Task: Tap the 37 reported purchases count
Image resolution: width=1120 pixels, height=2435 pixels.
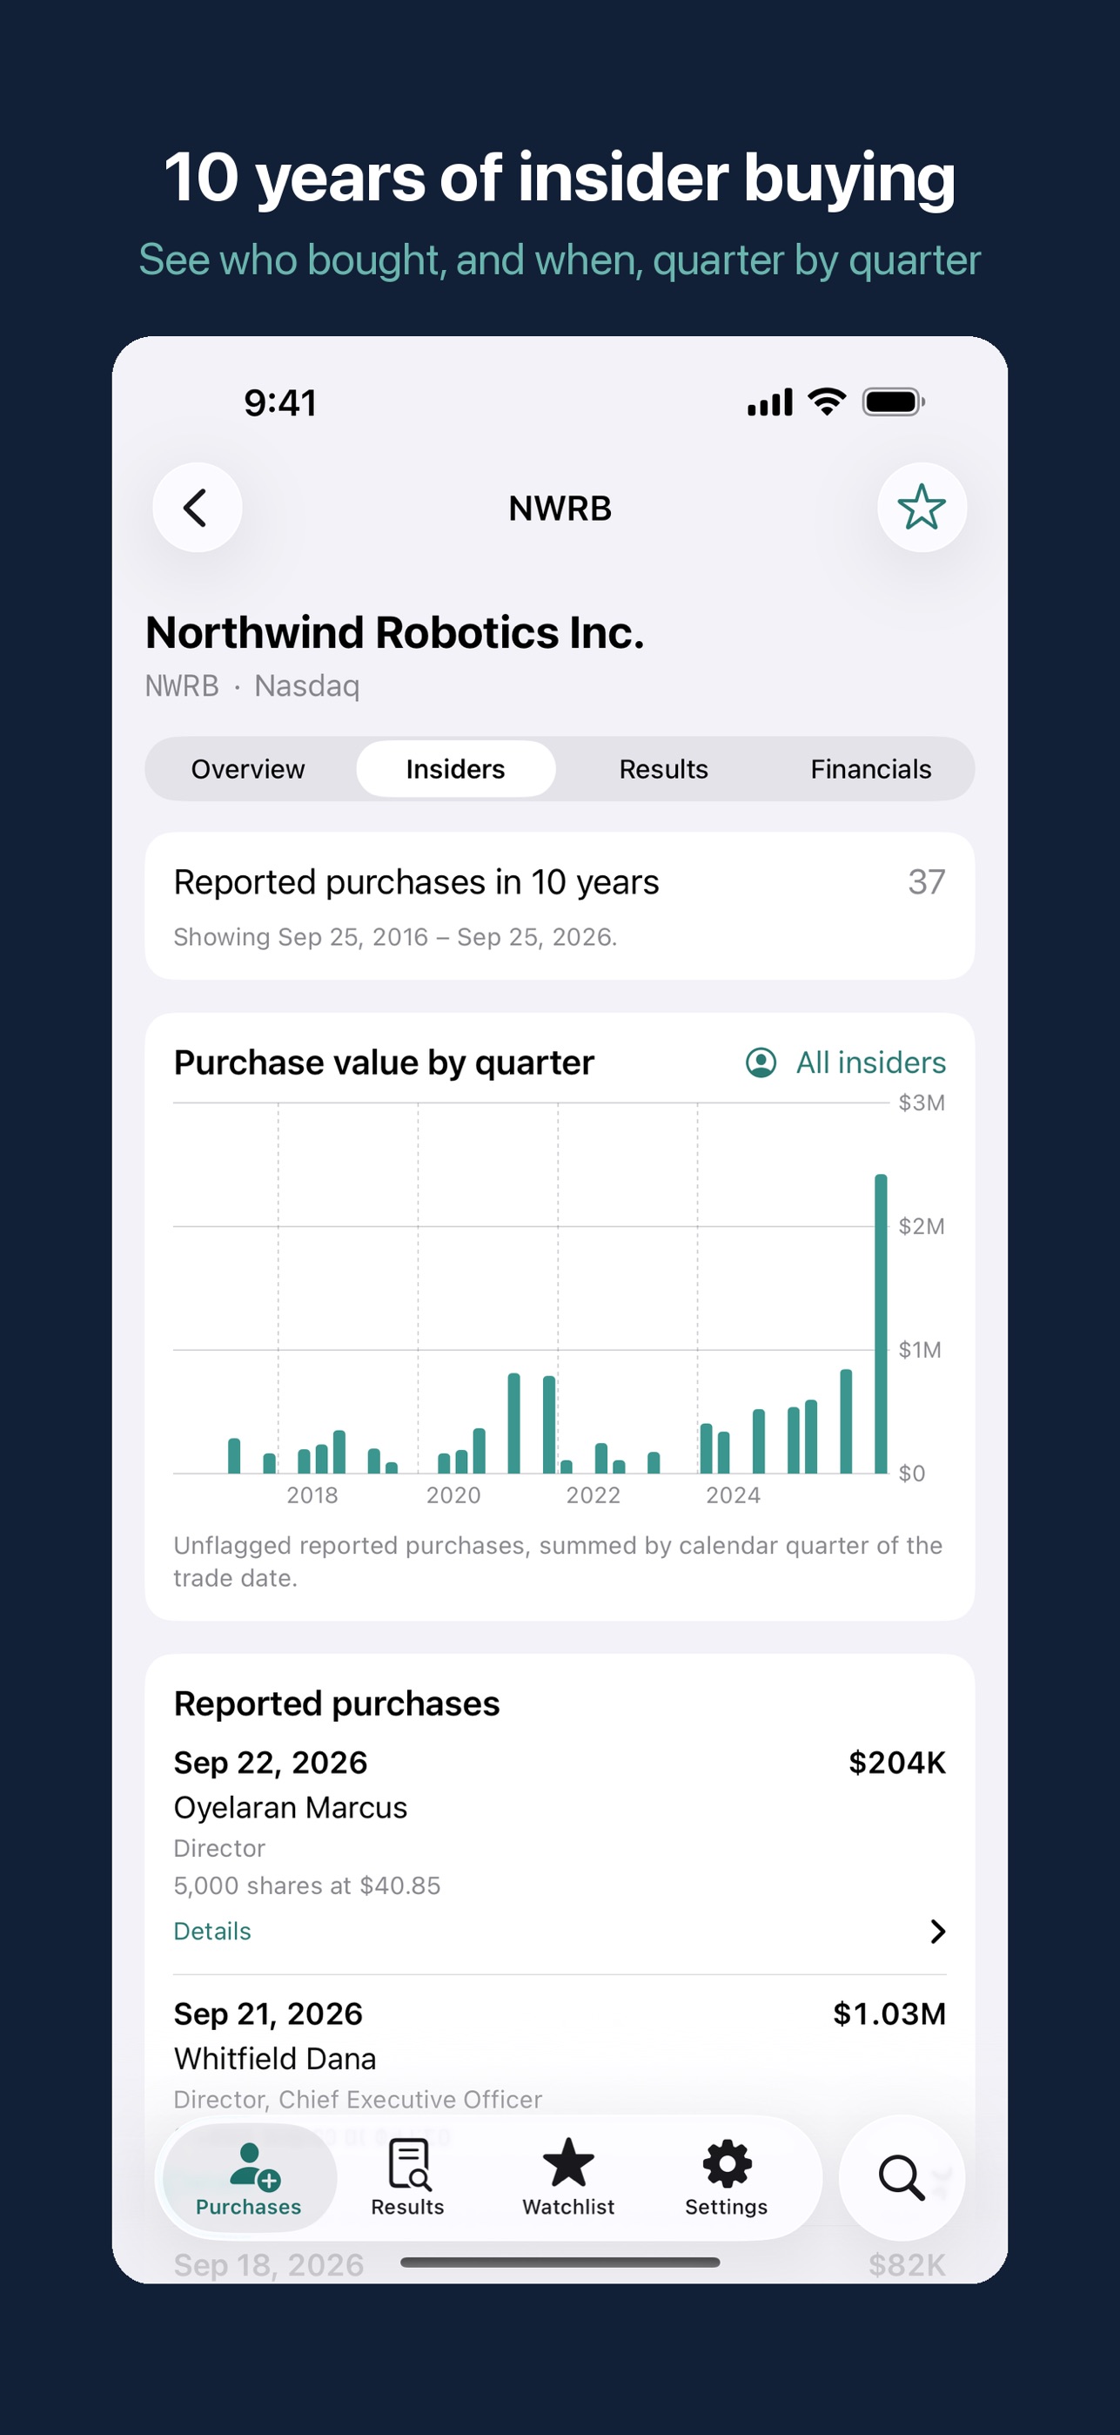Action: click(927, 882)
